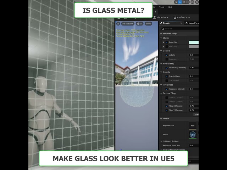Enable the Glass Color parameter checkbox
Screen dimensions: 227x170
[167, 42]
